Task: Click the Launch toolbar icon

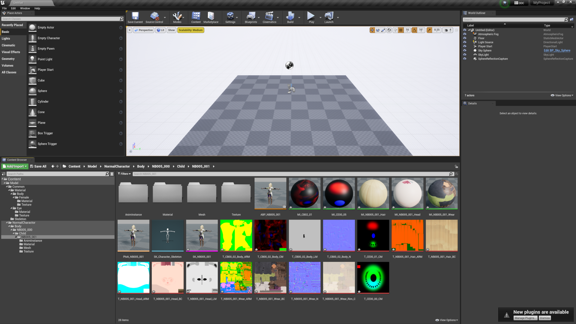Action: click(x=329, y=17)
